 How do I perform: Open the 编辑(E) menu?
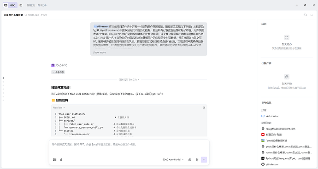[x=30, y=5]
